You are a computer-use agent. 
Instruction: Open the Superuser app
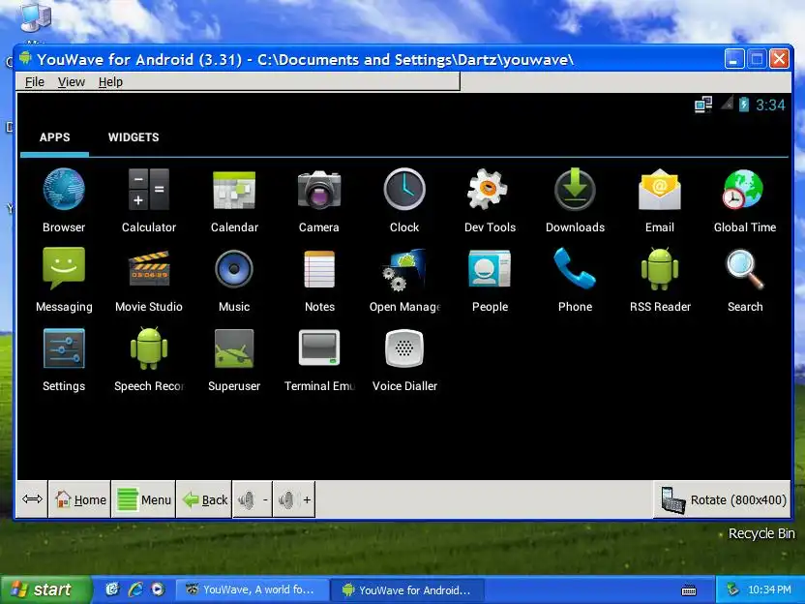coord(234,359)
